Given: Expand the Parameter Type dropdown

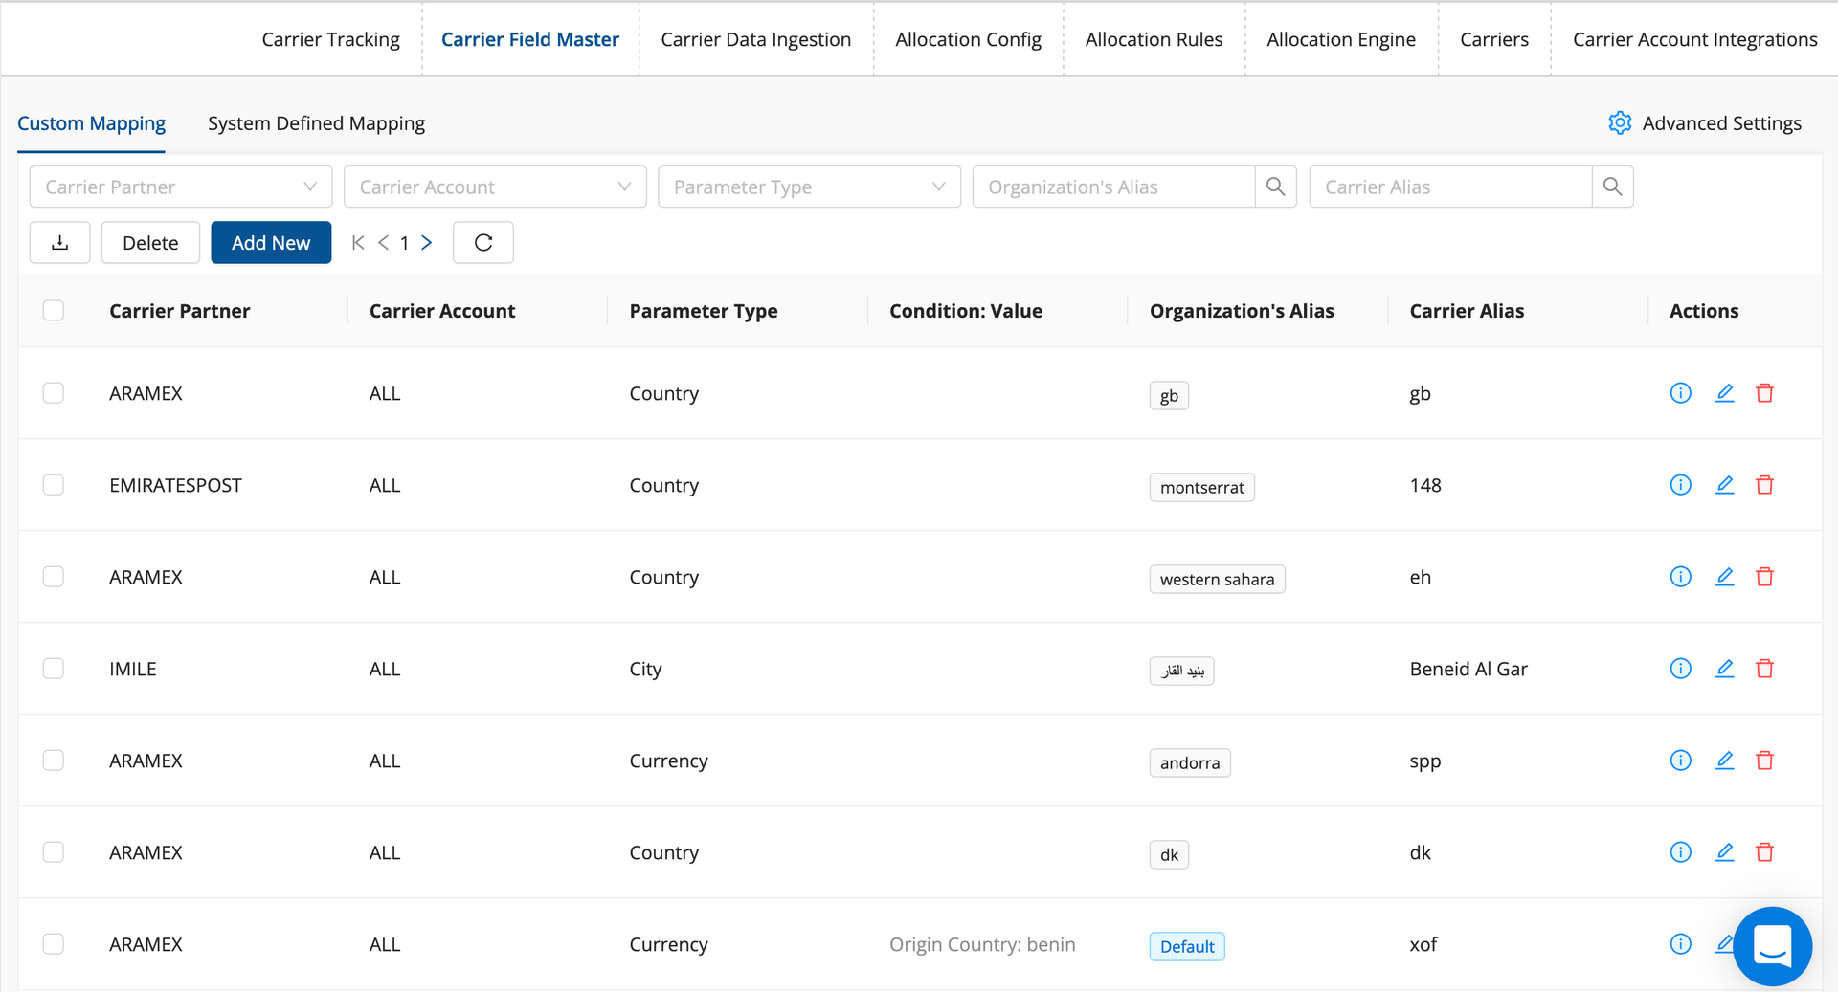Looking at the screenshot, I should tap(809, 187).
